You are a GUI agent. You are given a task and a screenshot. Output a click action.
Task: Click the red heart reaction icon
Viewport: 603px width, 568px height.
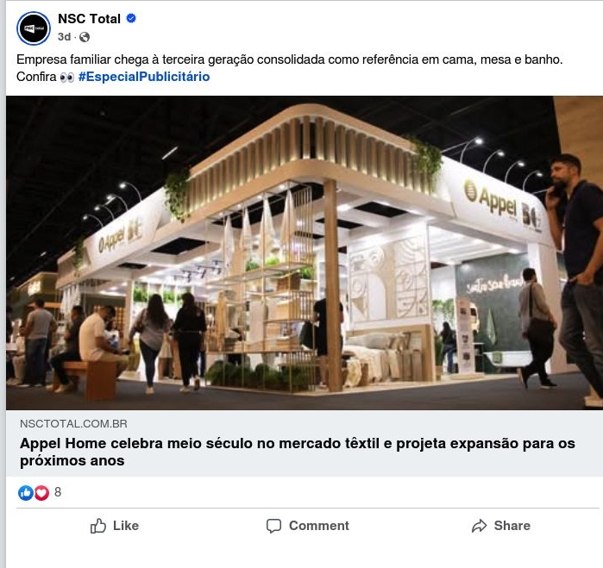[42, 492]
